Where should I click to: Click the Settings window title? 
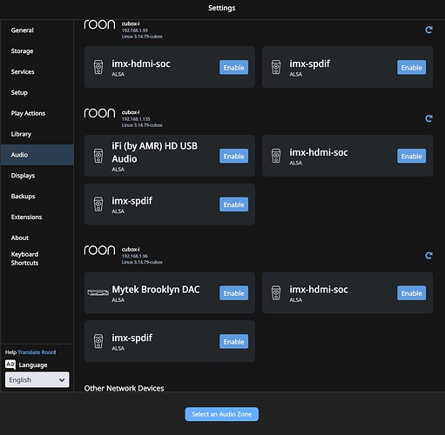pos(222,8)
